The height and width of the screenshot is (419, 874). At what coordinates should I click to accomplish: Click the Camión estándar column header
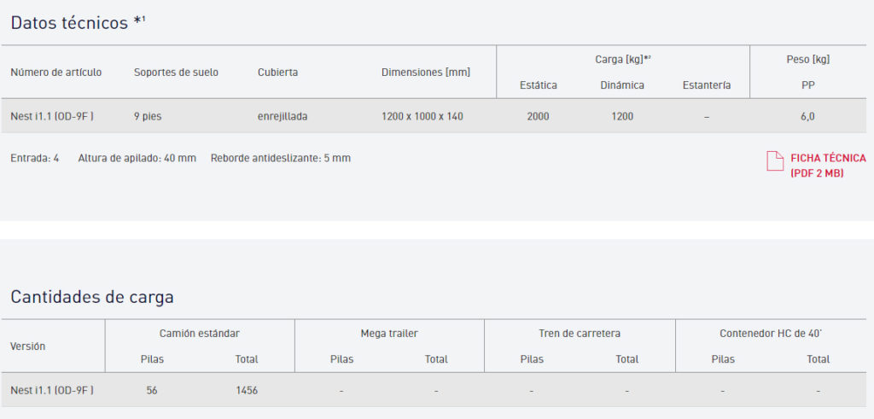tap(200, 333)
